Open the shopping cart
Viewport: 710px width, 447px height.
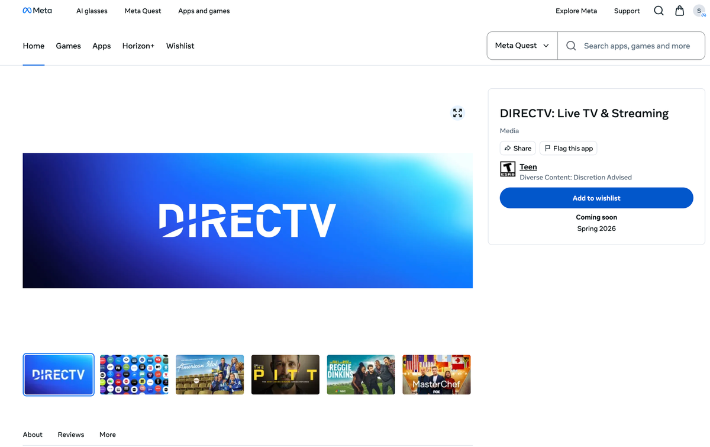(679, 10)
